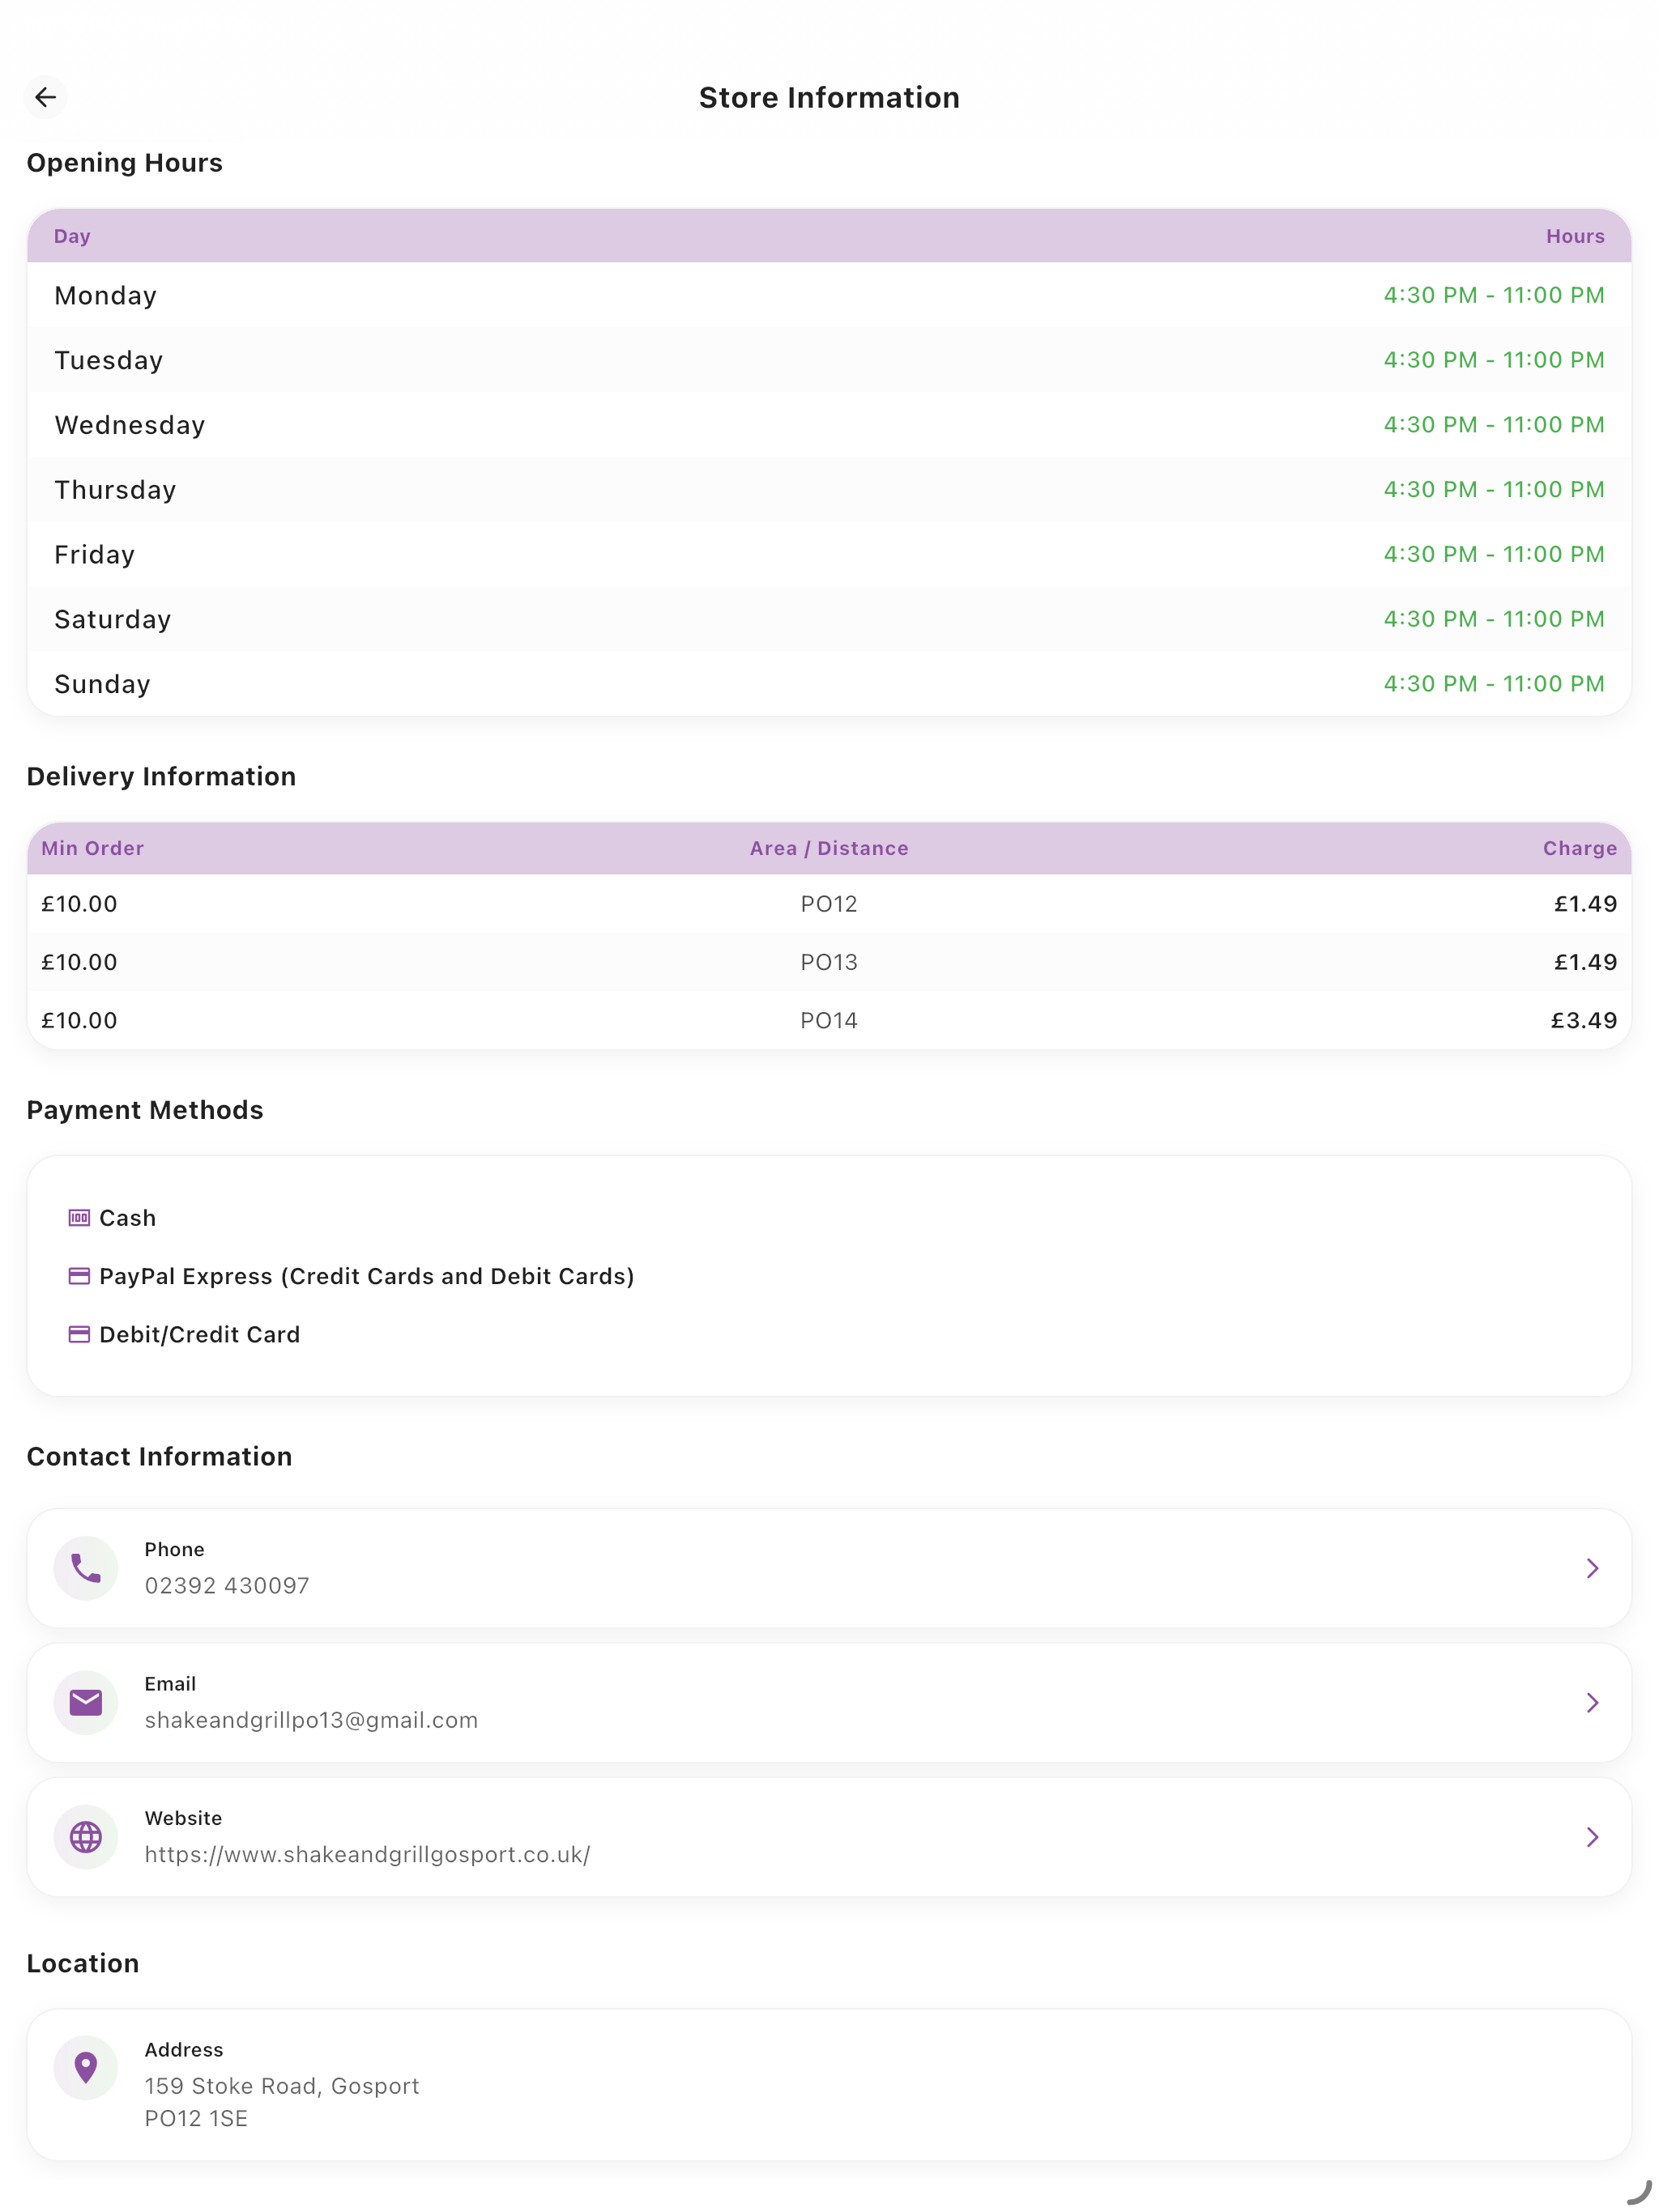Select PayPal Express payment method text

[x=367, y=1276]
